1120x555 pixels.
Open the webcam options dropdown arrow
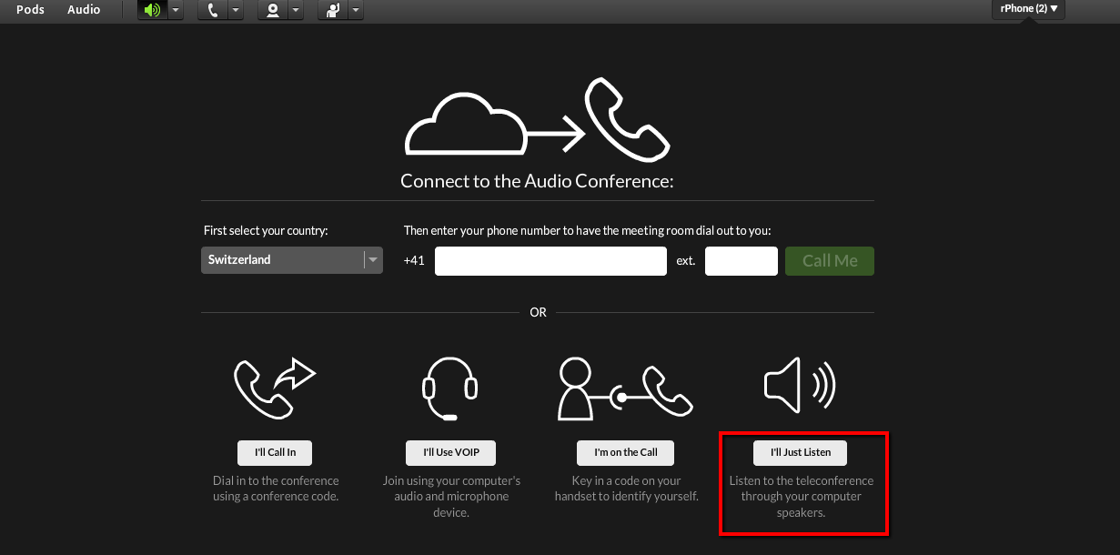296,11
